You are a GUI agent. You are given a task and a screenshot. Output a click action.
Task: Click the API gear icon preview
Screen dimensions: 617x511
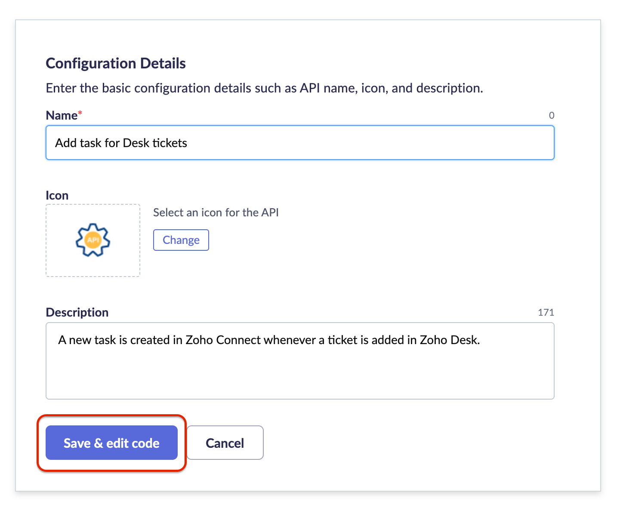[x=93, y=240]
